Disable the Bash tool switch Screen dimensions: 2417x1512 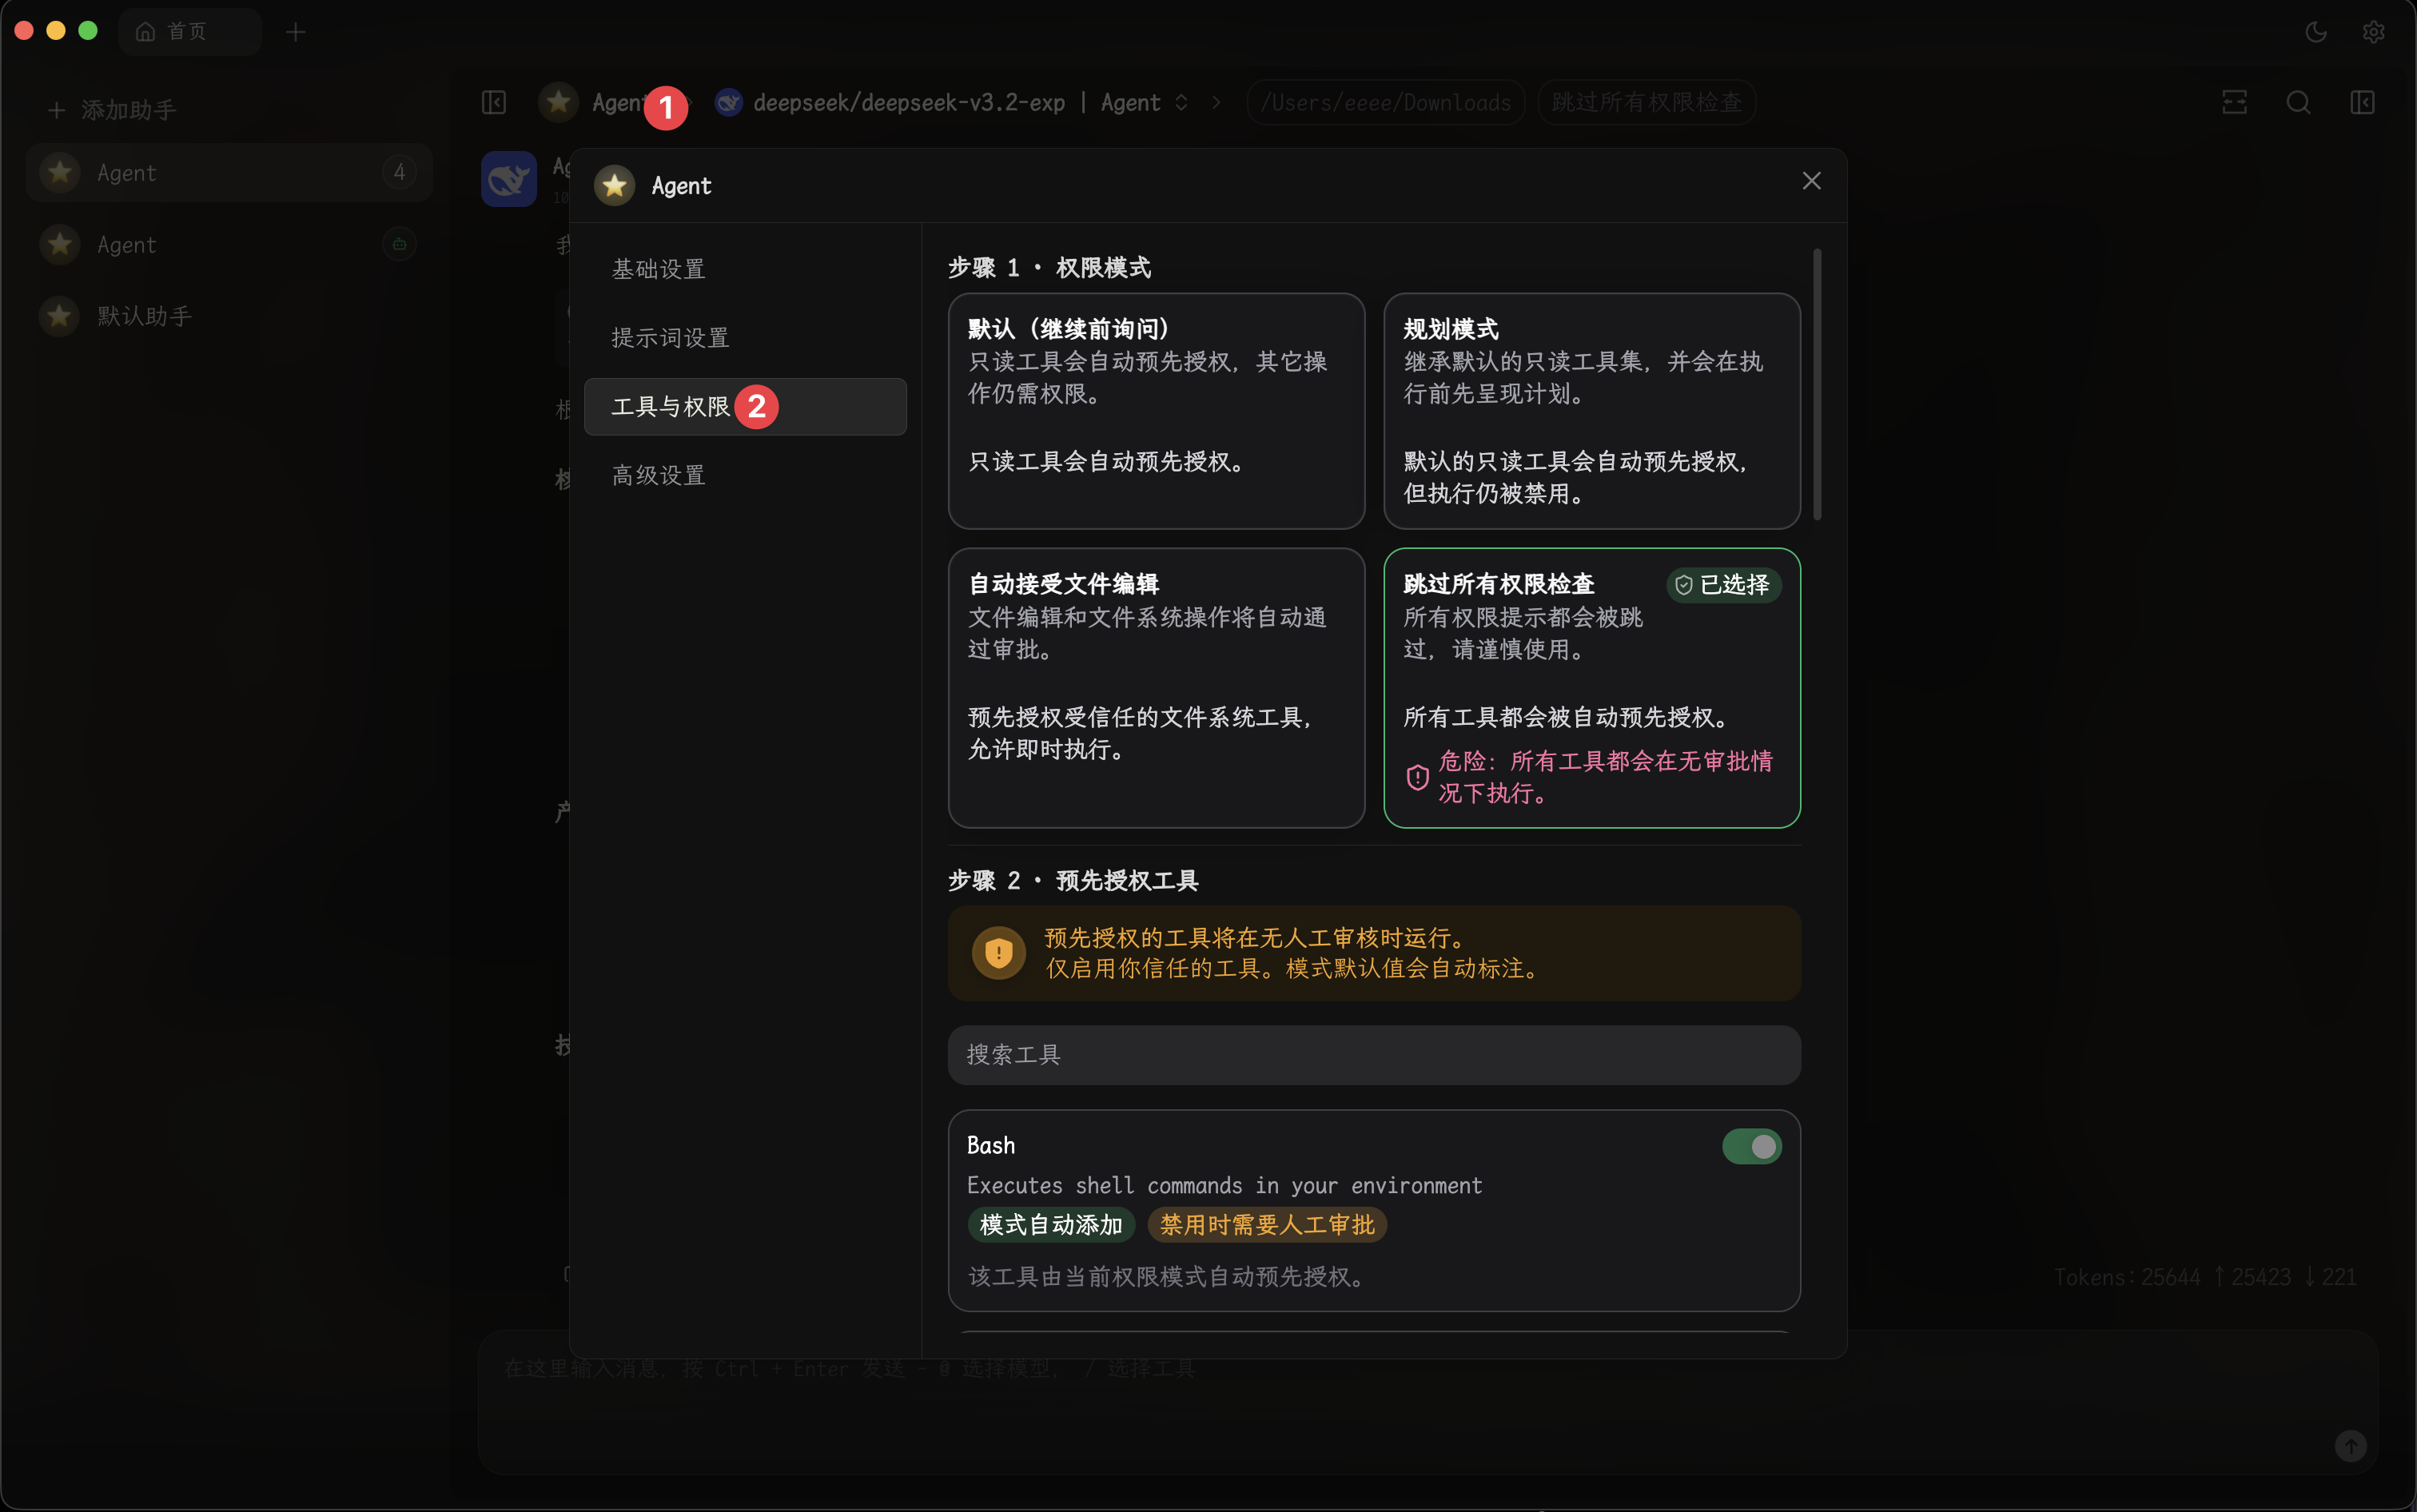[1751, 1146]
